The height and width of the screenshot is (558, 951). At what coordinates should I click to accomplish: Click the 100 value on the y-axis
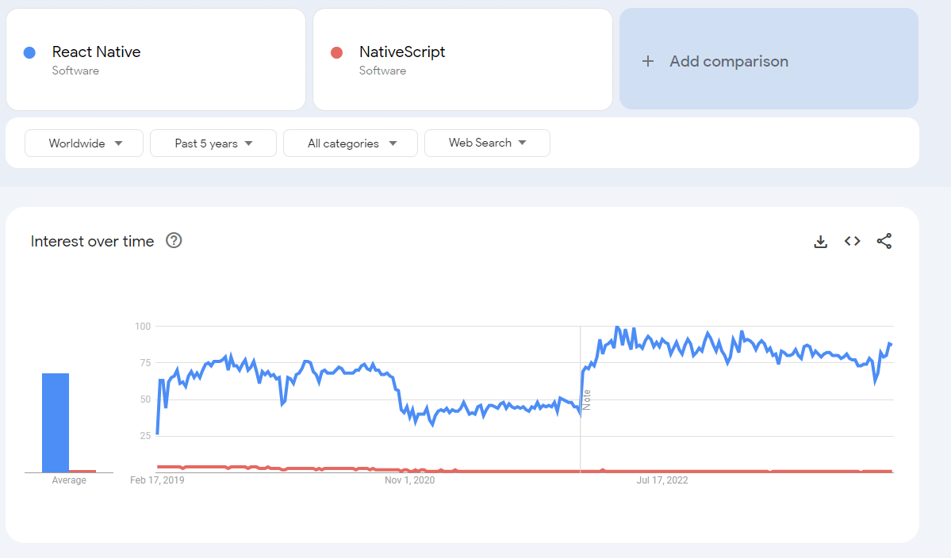(143, 326)
